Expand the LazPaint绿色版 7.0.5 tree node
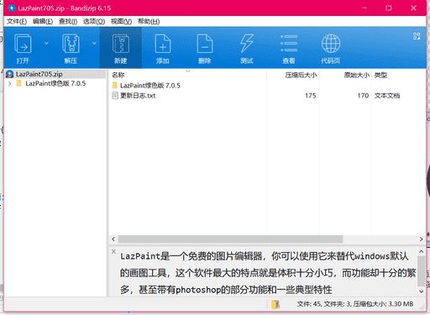The height and width of the screenshot is (315, 430). [9, 83]
